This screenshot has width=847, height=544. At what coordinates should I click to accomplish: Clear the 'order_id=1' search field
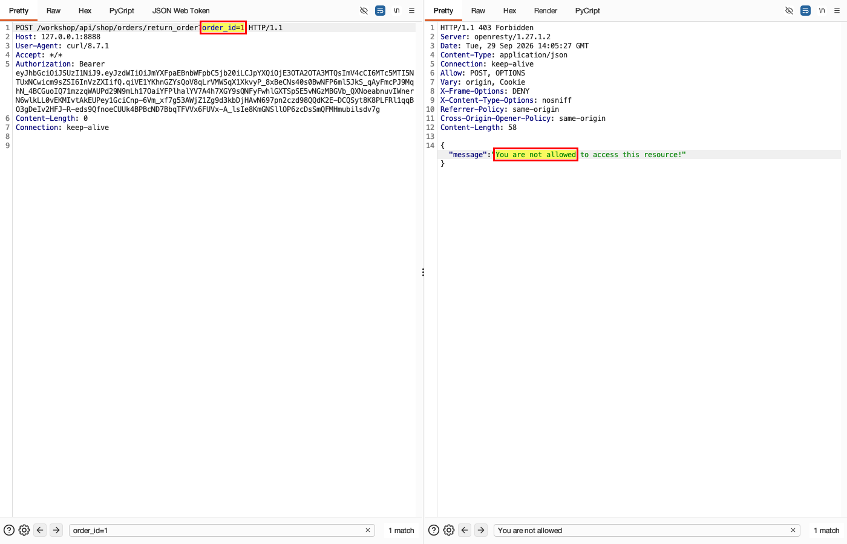click(x=367, y=530)
